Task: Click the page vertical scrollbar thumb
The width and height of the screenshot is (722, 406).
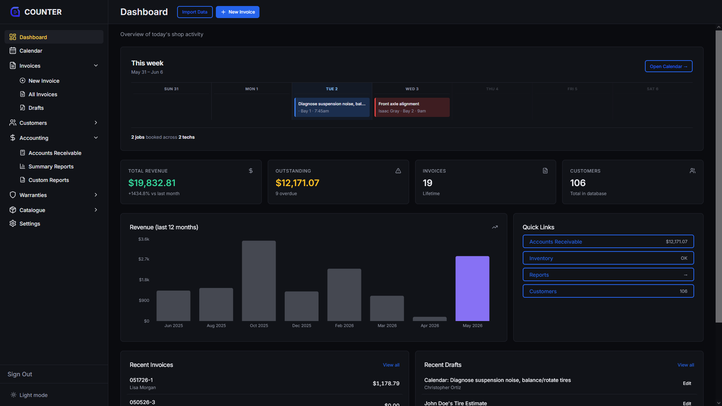Action: pos(718,176)
